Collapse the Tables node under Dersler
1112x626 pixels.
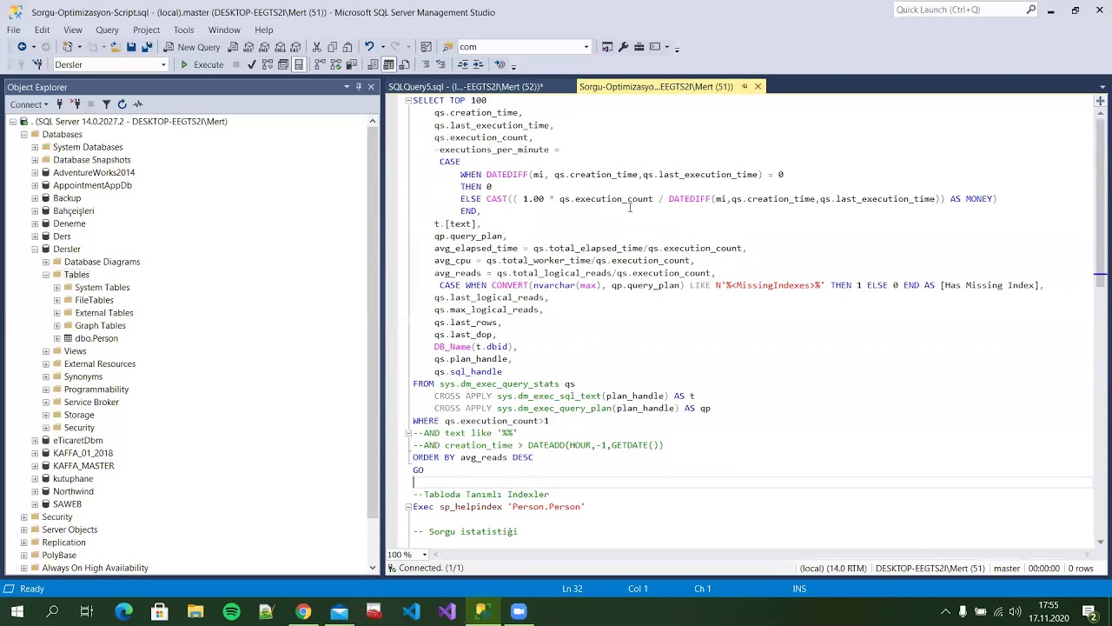click(x=46, y=275)
